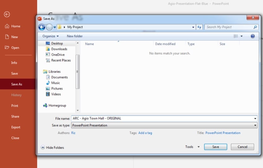263x168 pixels.
Task: Open the Help question mark icon
Action: [x=252, y=36]
